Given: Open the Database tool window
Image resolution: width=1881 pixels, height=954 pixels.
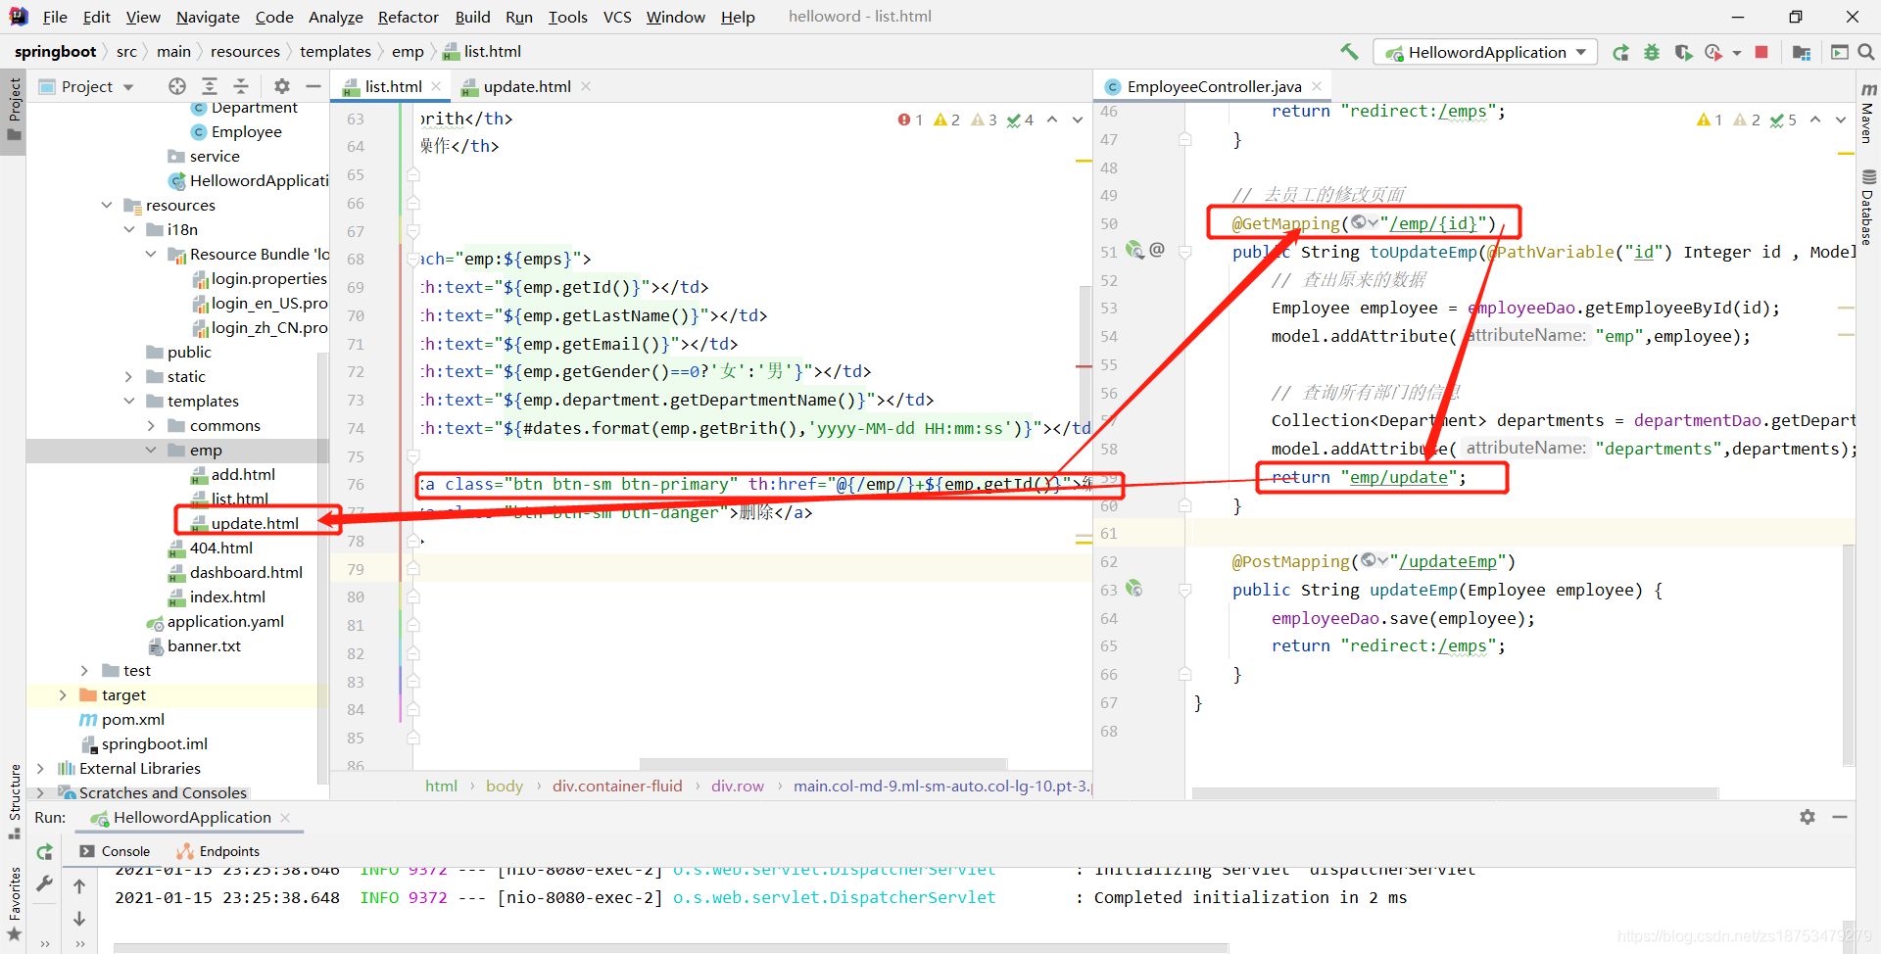Looking at the screenshot, I should pos(1868,206).
